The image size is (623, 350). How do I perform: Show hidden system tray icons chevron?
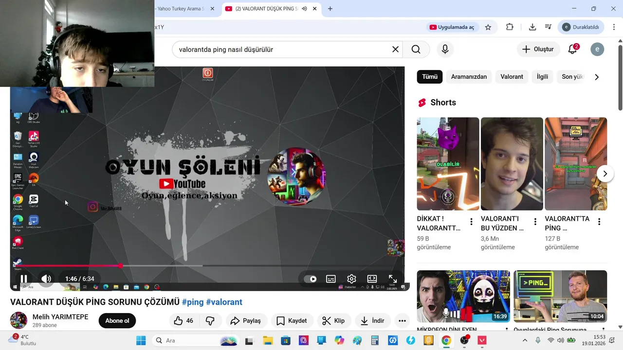click(525, 340)
